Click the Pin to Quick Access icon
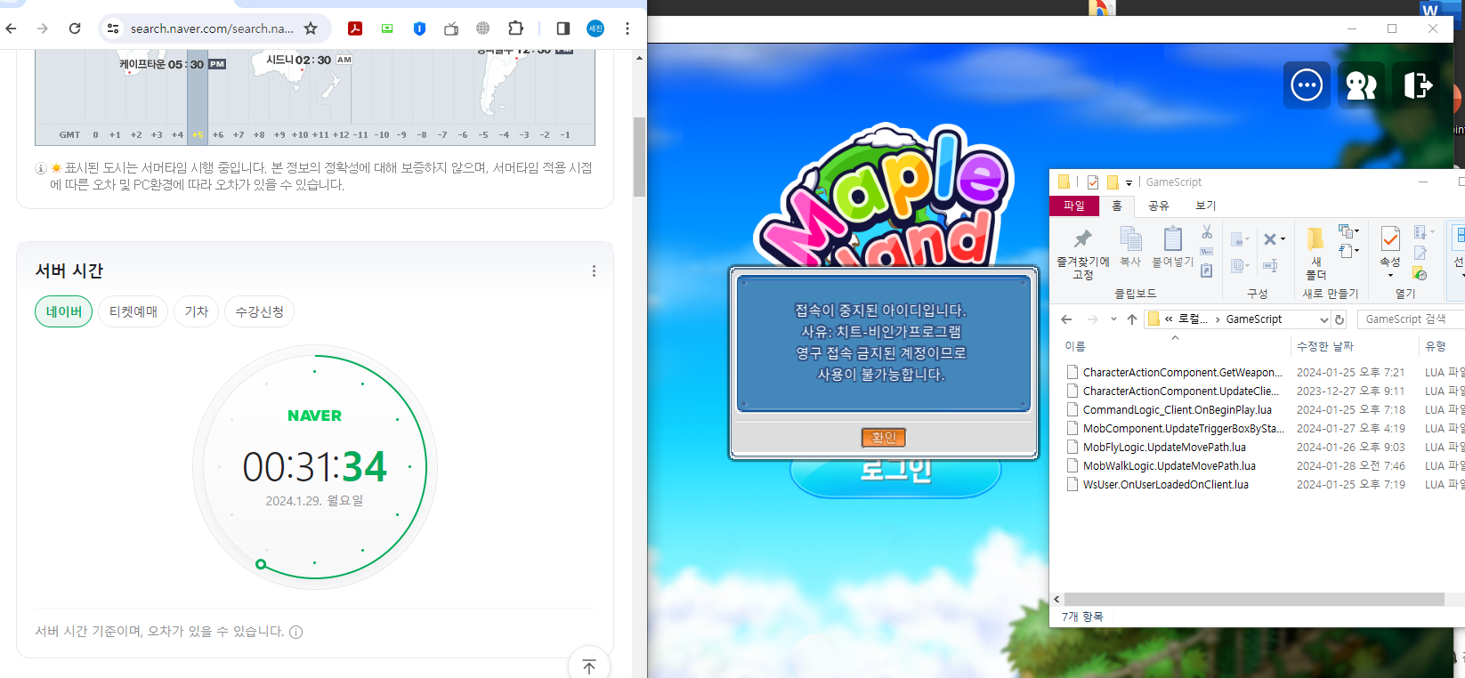 pyautogui.click(x=1082, y=239)
